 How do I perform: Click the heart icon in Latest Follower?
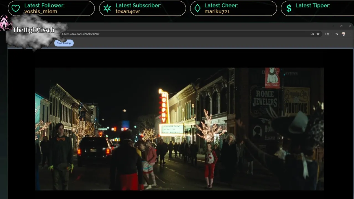(16, 9)
